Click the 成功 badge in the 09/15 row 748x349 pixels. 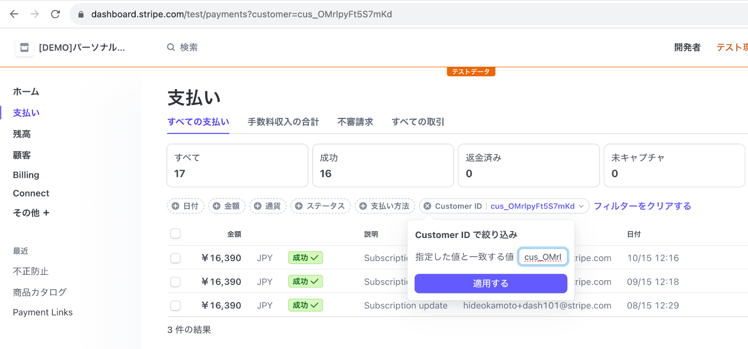pos(306,282)
